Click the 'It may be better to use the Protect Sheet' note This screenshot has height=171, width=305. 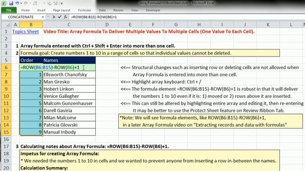click(x=209, y=111)
